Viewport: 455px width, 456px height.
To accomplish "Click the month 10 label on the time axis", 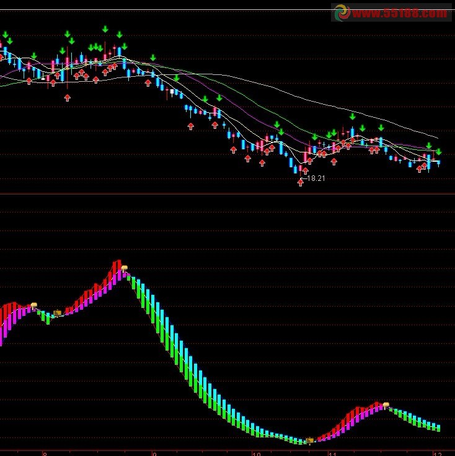I will [x=257, y=453].
